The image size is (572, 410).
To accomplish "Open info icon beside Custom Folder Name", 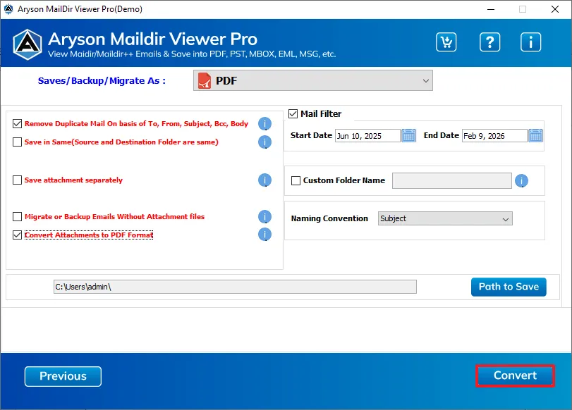I will 522,181.
